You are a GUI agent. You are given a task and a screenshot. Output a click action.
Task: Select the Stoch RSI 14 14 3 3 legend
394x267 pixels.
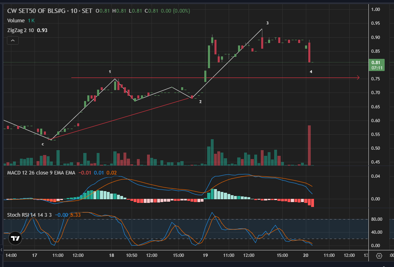(x=29, y=215)
